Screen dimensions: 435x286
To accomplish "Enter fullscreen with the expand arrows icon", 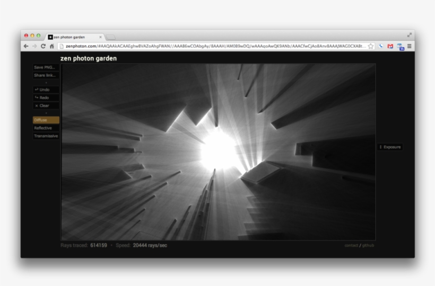I will click(410, 35).
